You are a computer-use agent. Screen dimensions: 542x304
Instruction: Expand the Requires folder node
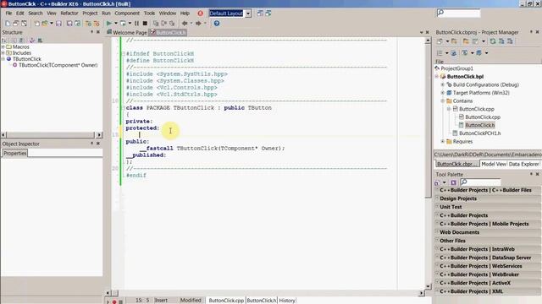click(443, 141)
